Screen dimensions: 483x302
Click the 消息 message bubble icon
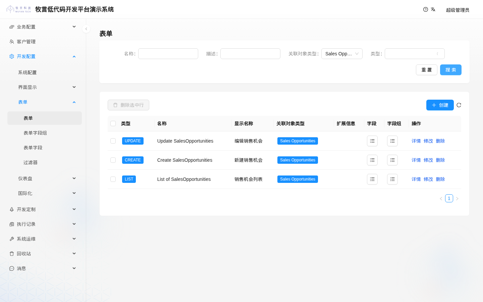pyautogui.click(x=12, y=268)
